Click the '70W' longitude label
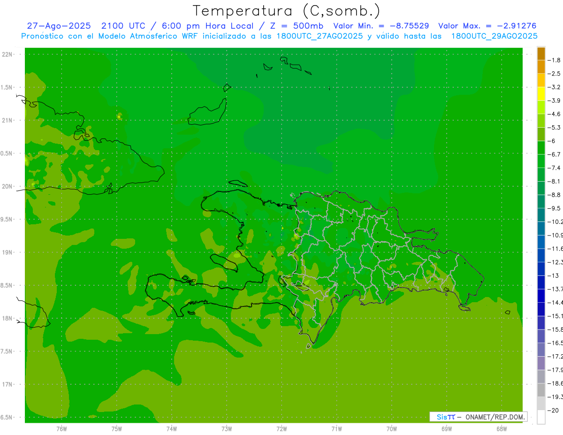This screenshot has height=435, width=563. [392, 429]
